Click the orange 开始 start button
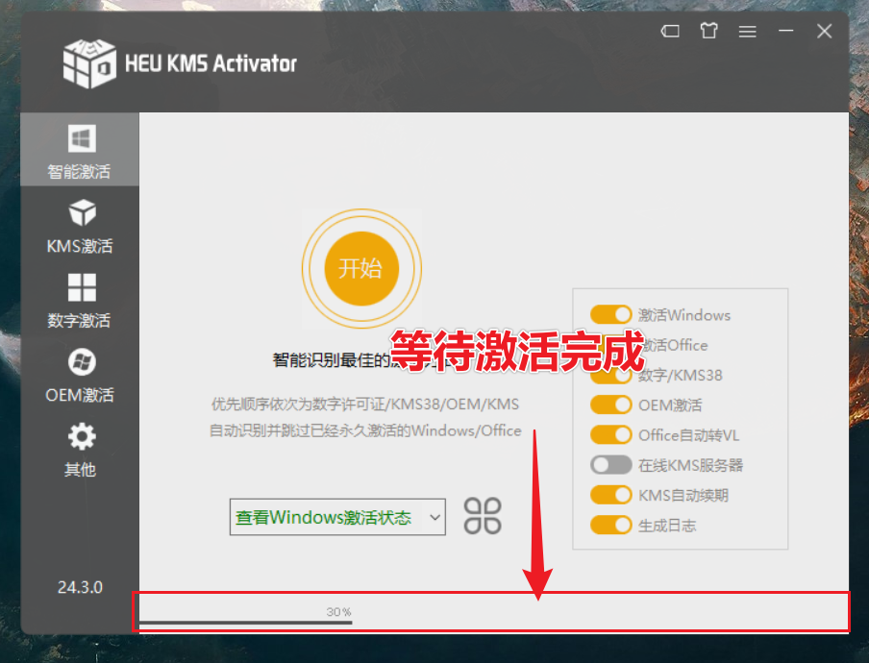The image size is (869, 663). tap(361, 269)
